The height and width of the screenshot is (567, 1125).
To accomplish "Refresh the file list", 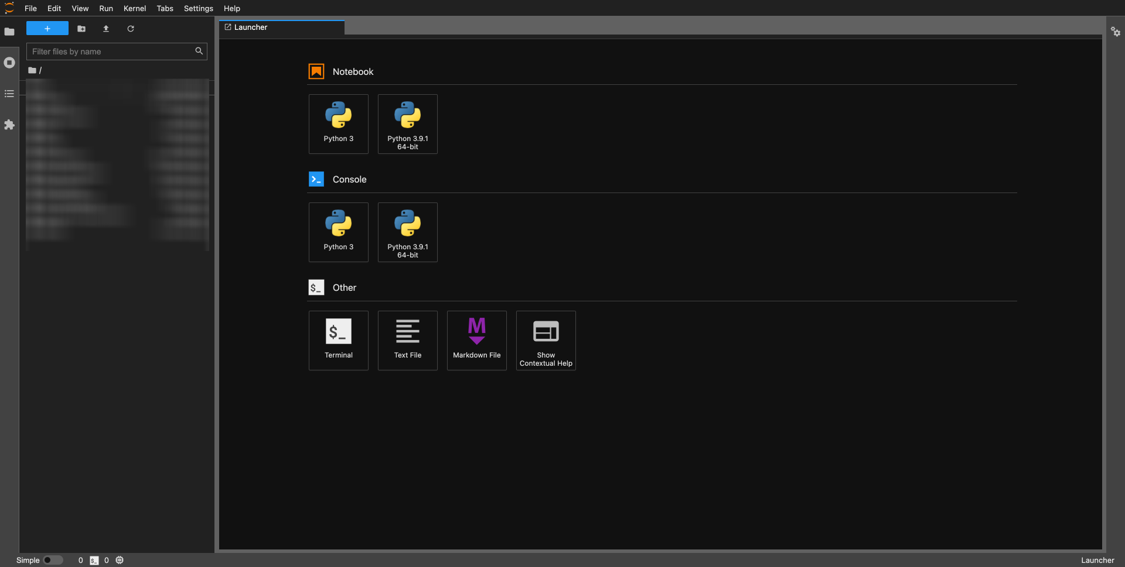I will click(131, 29).
